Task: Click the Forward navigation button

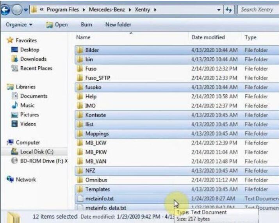Action: click(x=17, y=9)
